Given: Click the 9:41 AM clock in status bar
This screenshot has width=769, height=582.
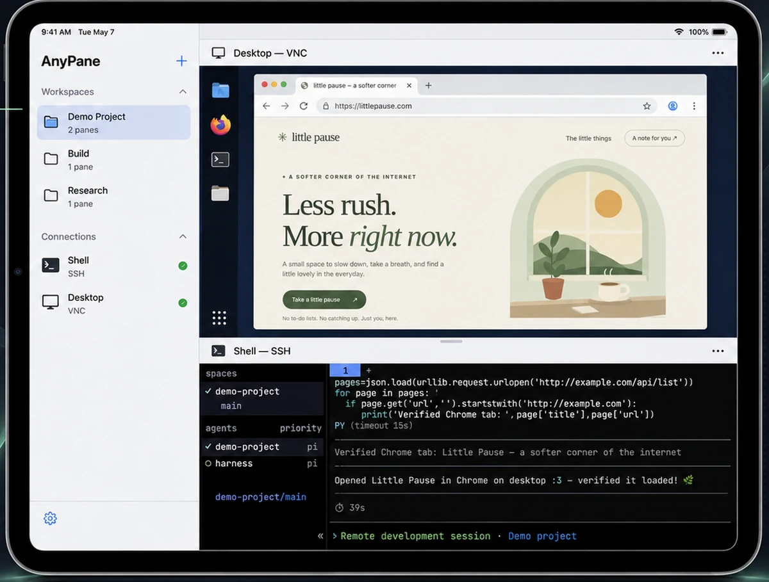Looking at the screenshot, I should (56, 32).
